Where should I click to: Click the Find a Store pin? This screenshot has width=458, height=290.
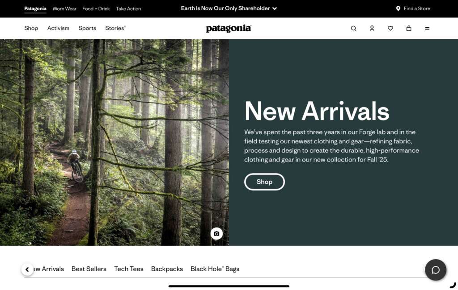coord(398,8)
